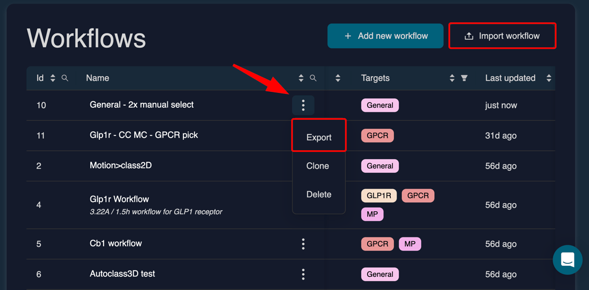Click Add new workflow button
589x290 pixels.
(x=385, y=36)
